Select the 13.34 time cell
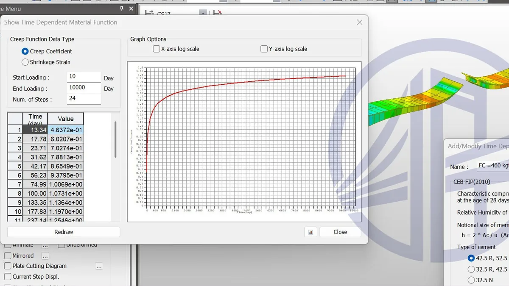Screen dimensions: 509x286 coord(35,130)
